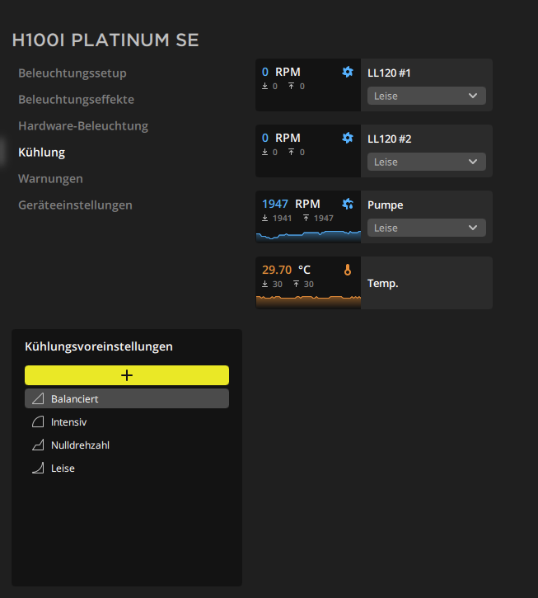Click the 0 RPM reading for LL120 #1
Viewport: 538px width, 598px height.
pyautogui.click(x=281, y=72)
